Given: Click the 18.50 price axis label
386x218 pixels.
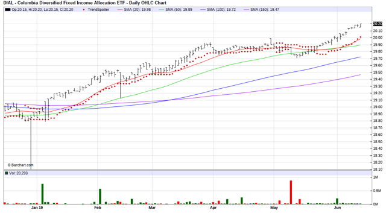Looking at the screenshot, I should tap(378, 142).
